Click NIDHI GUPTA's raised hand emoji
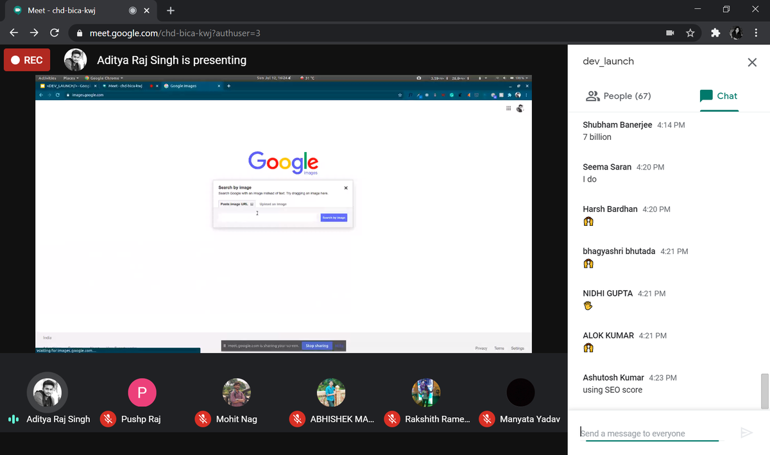Viewport: 770px width, 455px height. pos(588,305)
